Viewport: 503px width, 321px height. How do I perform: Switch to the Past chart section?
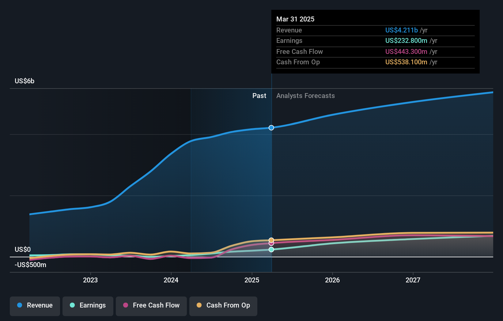(259, 96)
